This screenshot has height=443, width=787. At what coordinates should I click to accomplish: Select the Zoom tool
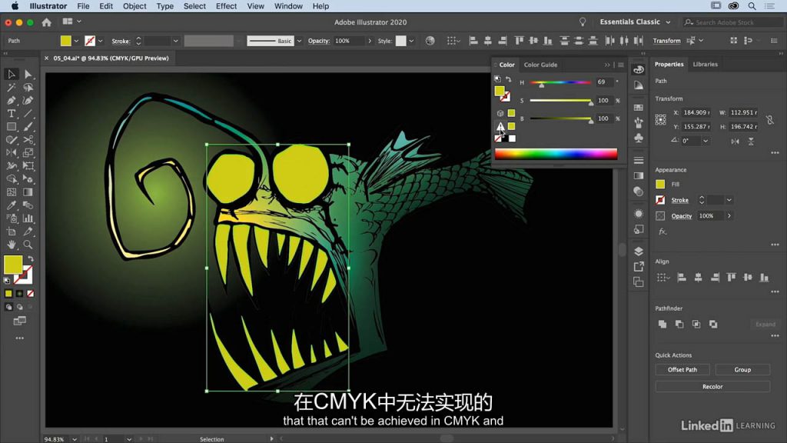point(28,245)
